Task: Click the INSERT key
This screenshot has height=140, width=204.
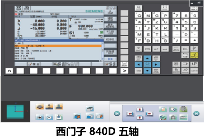Action: click(194, 49)
